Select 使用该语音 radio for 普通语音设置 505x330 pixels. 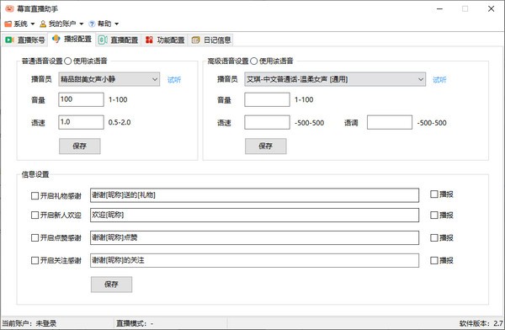68,61
